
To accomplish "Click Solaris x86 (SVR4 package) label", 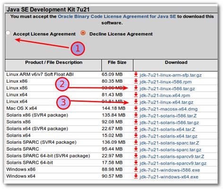I will coord(37,115).
